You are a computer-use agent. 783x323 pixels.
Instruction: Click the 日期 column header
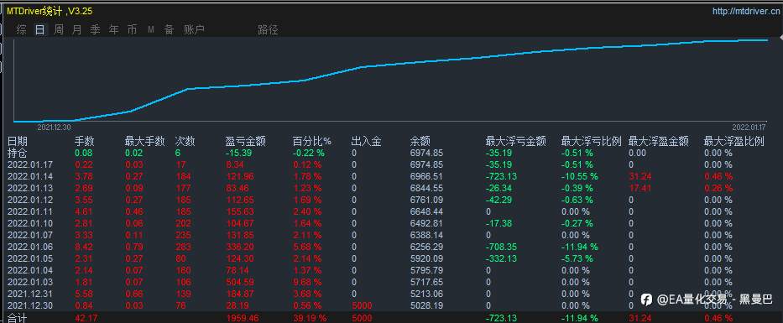point(18,141)
